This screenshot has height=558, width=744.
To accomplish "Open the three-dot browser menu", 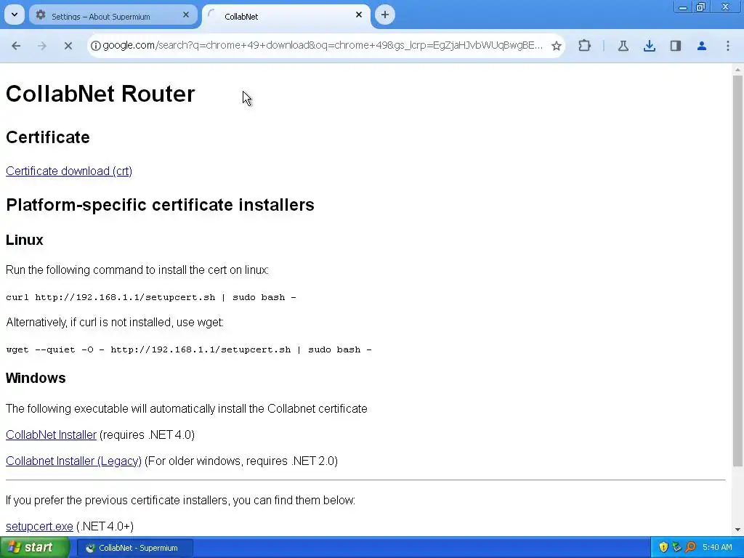I will pyautogui.click(x=728, y=46).
